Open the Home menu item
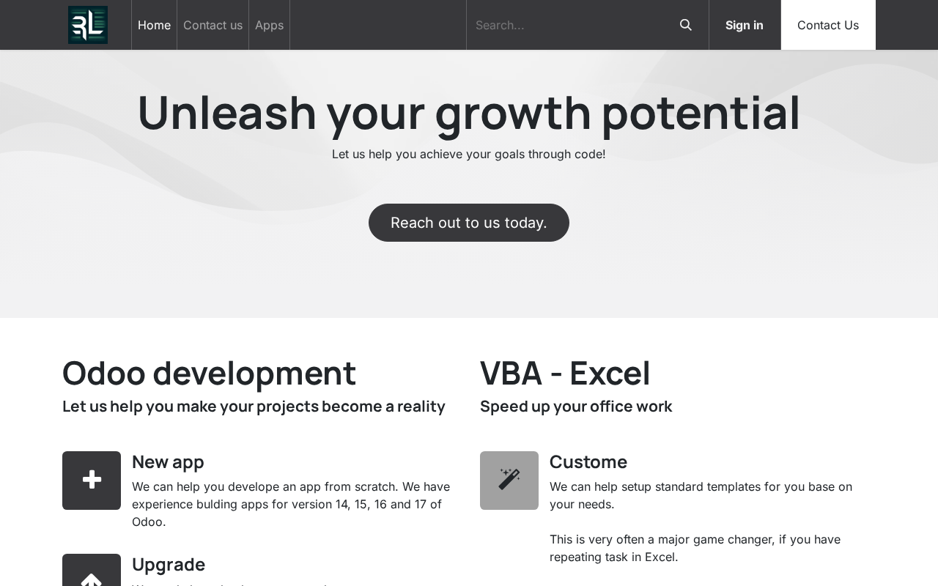 click(154, 25)
